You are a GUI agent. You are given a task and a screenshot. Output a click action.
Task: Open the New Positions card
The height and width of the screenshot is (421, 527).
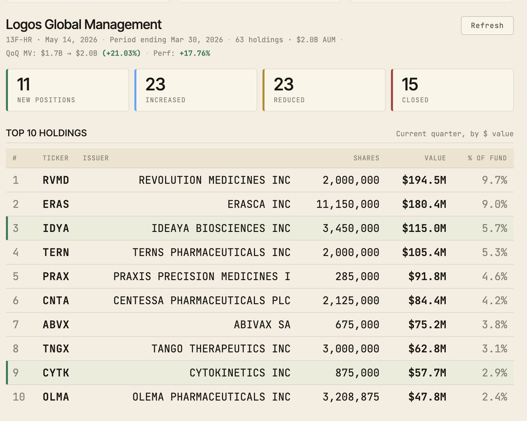tap(68, 90)
